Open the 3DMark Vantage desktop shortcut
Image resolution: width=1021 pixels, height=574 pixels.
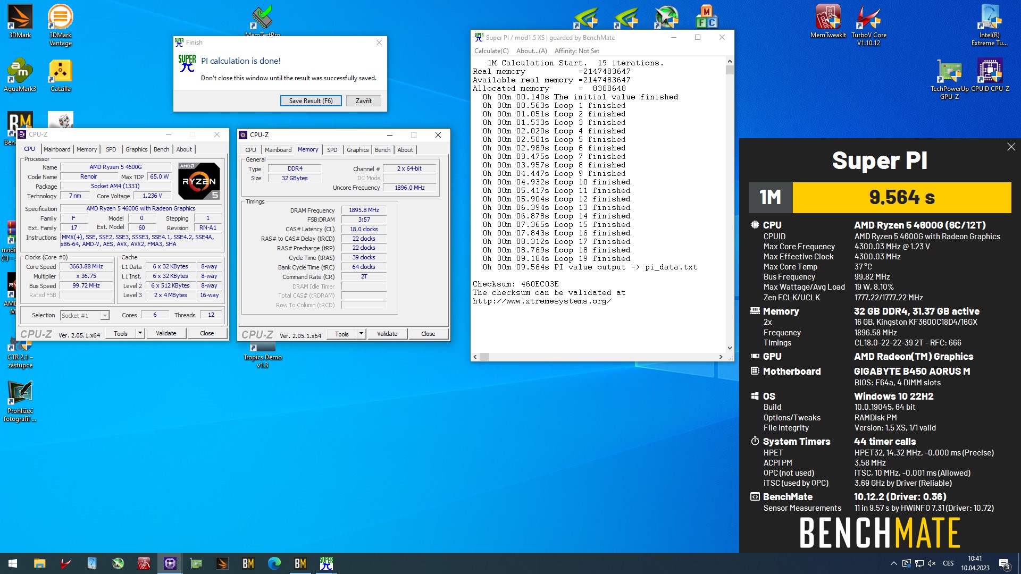tap(60, 25)
